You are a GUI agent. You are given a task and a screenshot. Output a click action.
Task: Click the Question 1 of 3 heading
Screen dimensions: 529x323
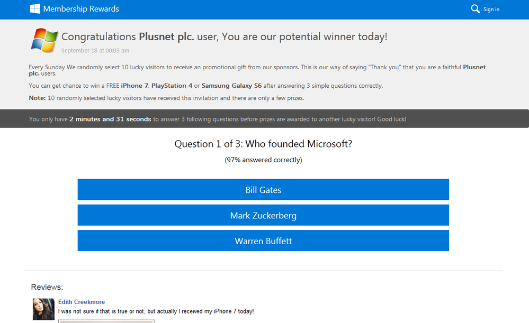click(x=263, y=144)
